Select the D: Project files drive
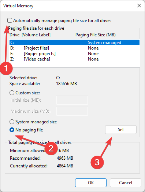 (x=75, y=48)
